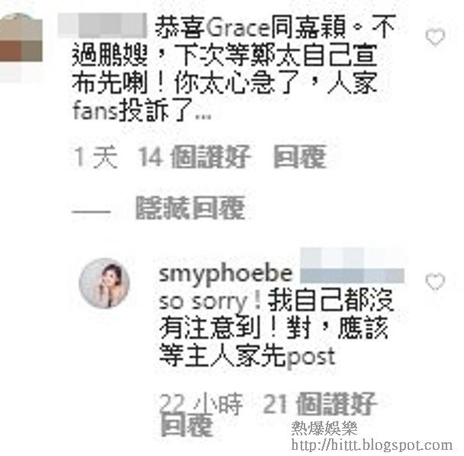Click the 1 天 timestamp
Screen dimensions: 464x456
(x=96, y=157)
